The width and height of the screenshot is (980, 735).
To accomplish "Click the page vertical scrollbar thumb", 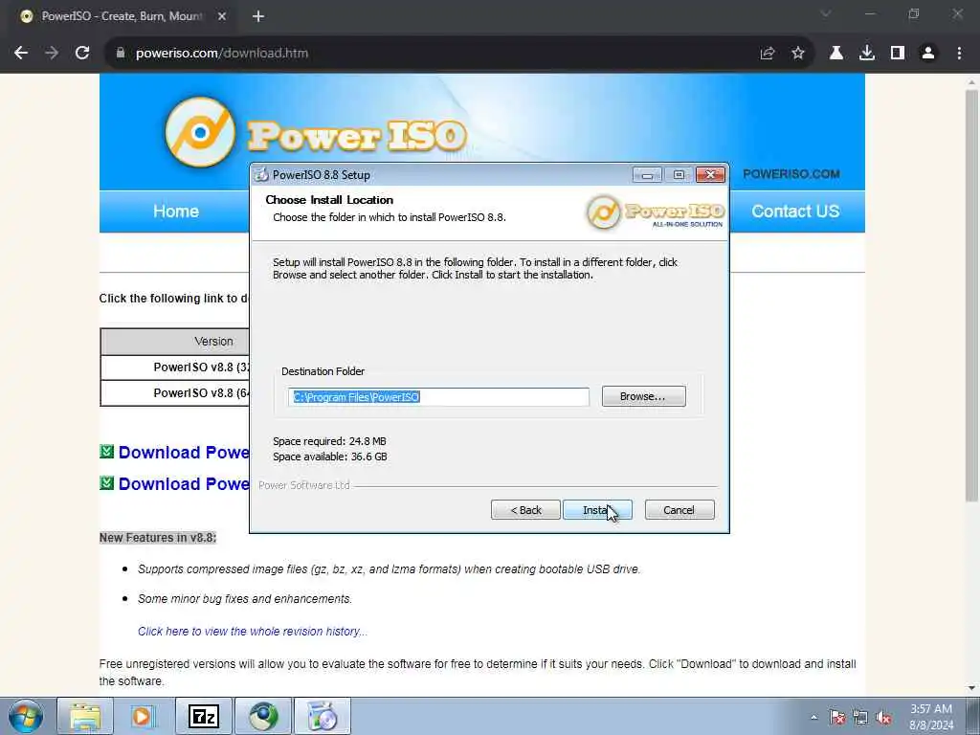I will click(971, 295).
